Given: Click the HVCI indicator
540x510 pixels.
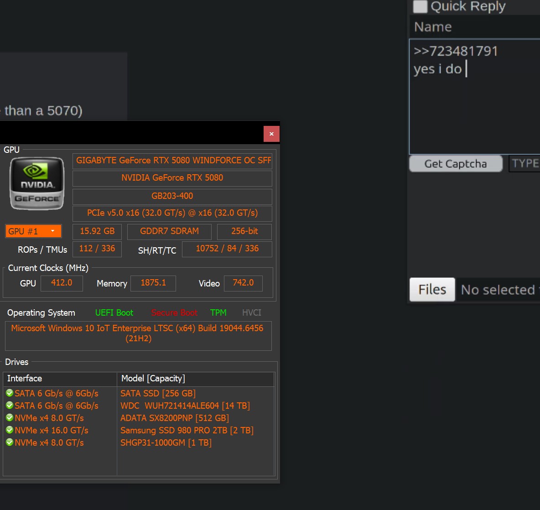Looking at the screenshot, I should point(252,312).
